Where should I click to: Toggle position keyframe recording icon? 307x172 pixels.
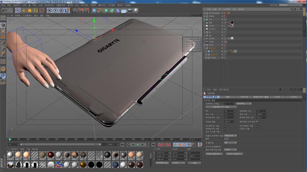click(x=175, y=144)
